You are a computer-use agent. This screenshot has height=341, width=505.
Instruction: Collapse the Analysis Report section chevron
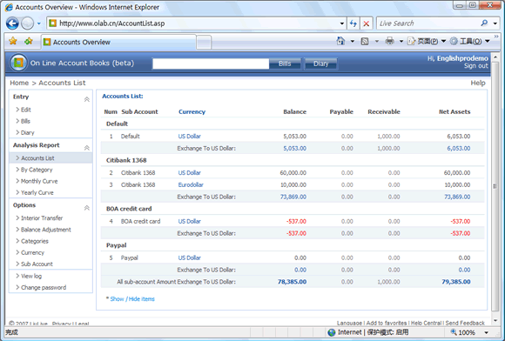pyautogui.click(x=87, y=148)
